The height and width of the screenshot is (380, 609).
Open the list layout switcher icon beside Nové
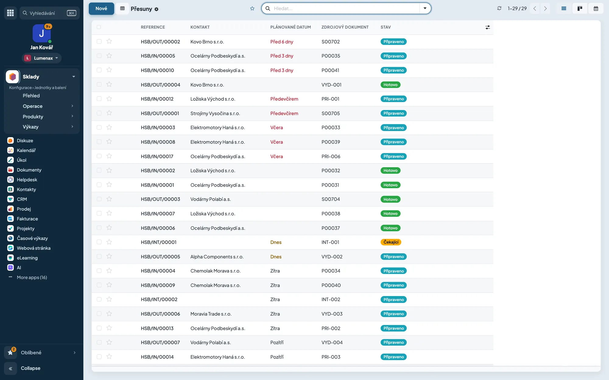pyautogui.click(x=122, y=9)
